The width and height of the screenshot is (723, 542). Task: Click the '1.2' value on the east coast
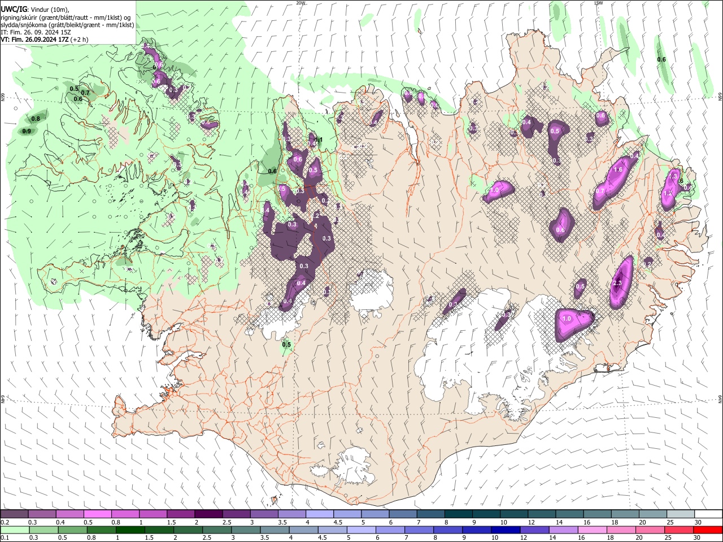pos(668,193)
